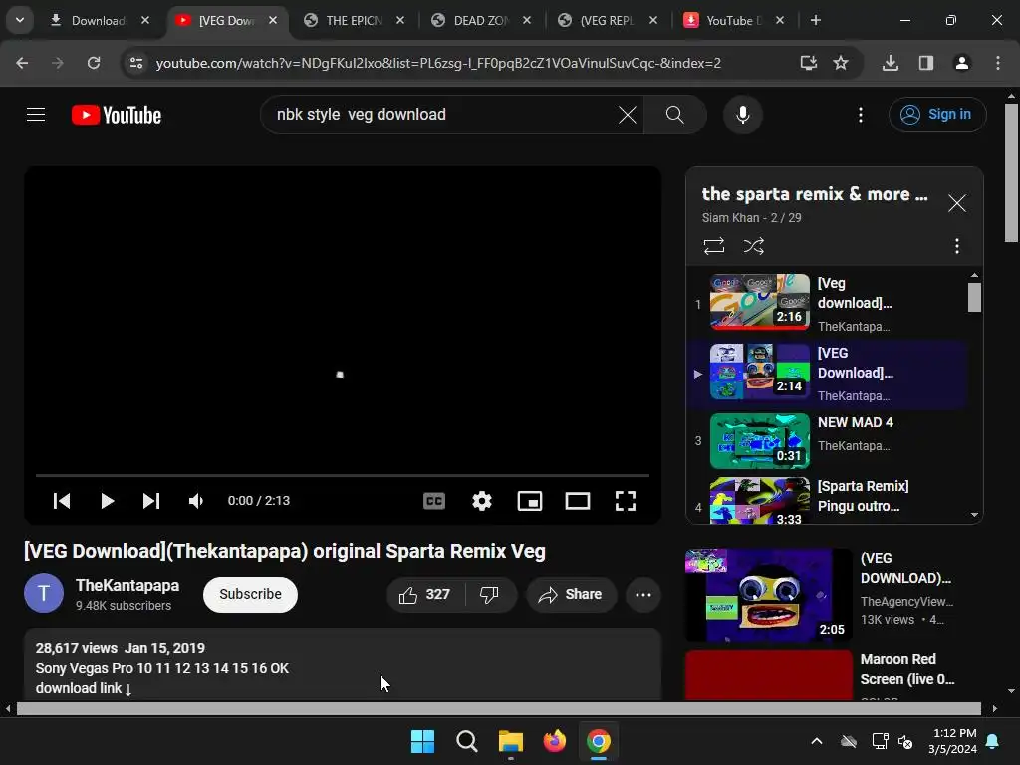
Task: Open the player settings gear
Action: [482, 501]
